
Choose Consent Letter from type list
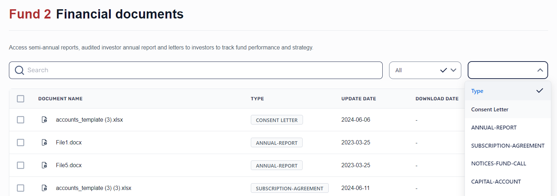[490, 110]
